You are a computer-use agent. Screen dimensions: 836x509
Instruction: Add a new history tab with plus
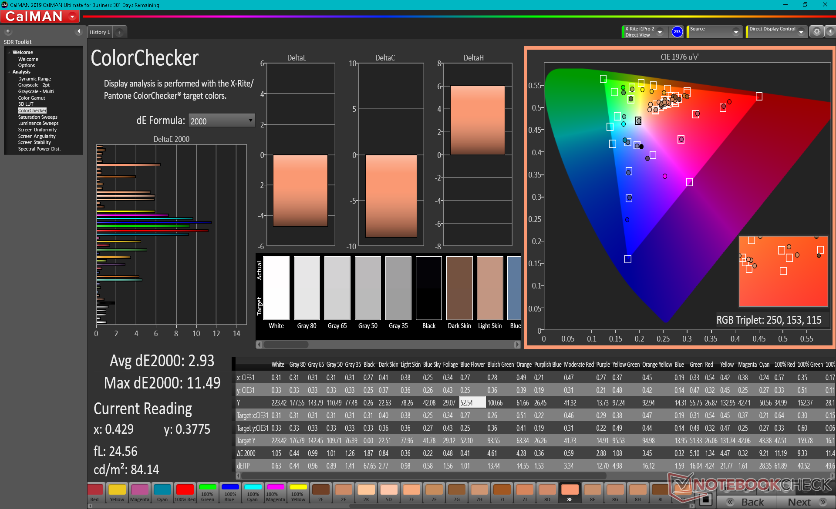tap(119, 32)
